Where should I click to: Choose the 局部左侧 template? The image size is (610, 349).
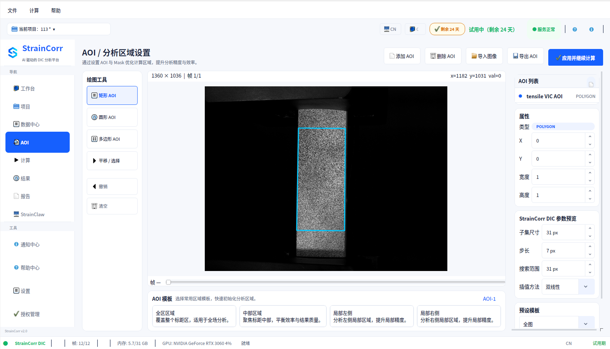[x=371, y=316]
